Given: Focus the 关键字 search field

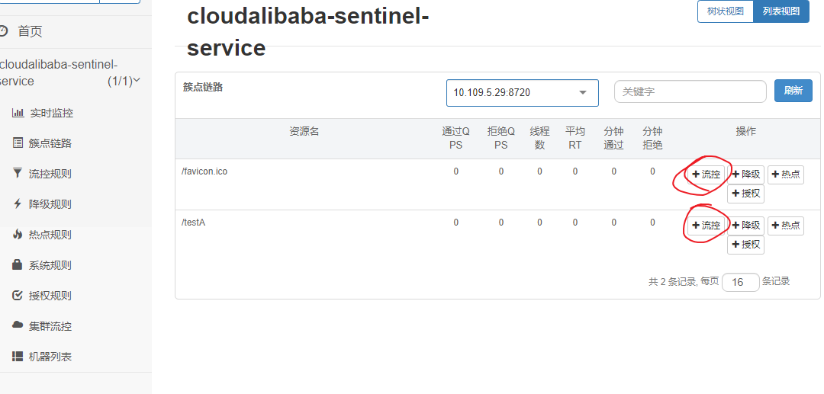Looking at the screenshot, I should click(690, 91).
